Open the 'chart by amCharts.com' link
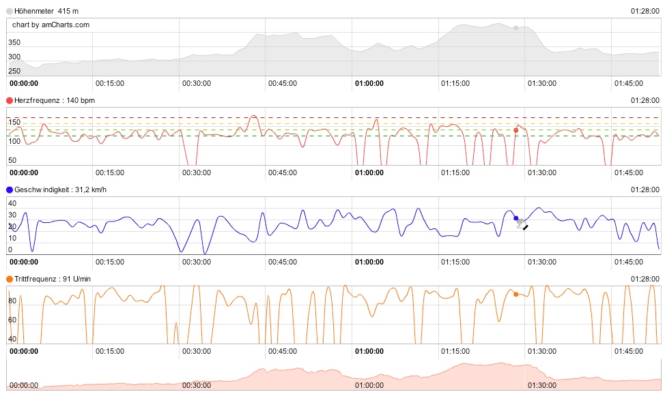 pos(51,25)
